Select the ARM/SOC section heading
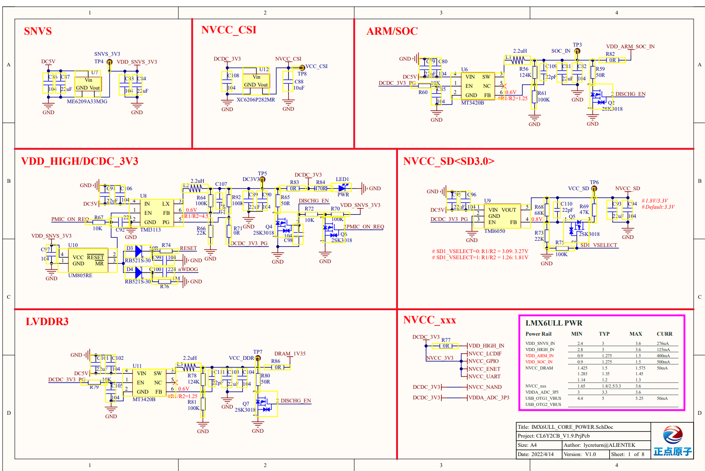 click(x=392, y=31)
